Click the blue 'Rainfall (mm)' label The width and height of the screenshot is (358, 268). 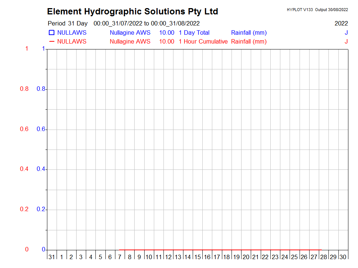click(249, 33)
